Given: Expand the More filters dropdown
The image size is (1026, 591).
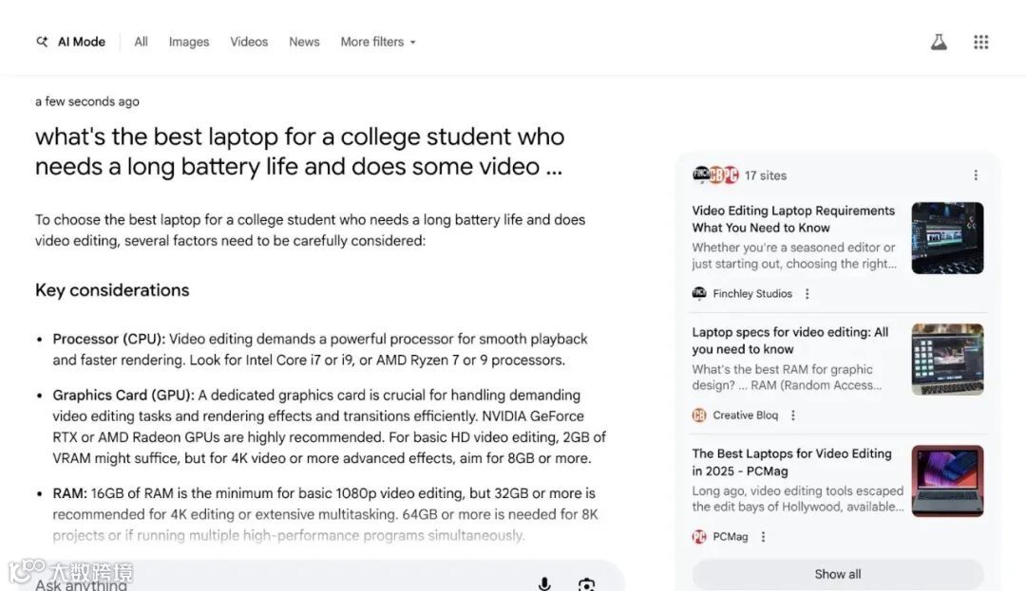Looking at the screenshot, I should pos(378,42).
